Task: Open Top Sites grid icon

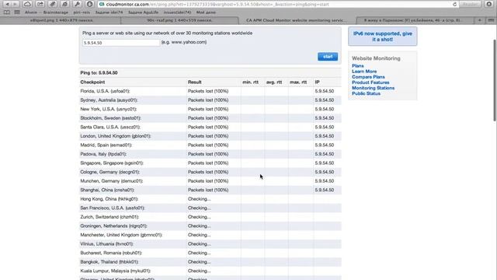Action: click(17, 12)
